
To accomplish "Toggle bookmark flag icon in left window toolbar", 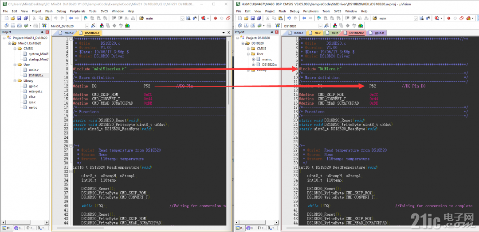I will pos(86,18).
